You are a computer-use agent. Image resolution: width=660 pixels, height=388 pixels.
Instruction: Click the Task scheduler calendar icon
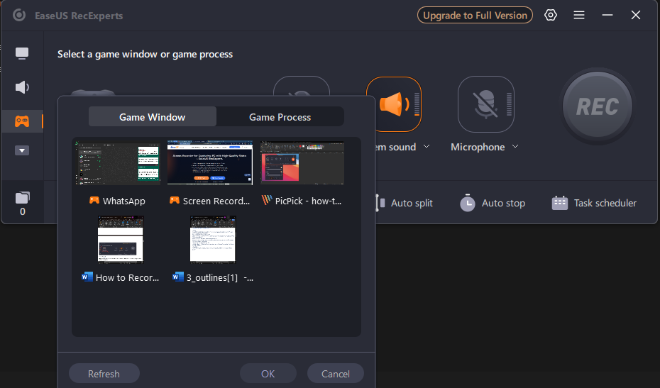[x=560, y=203]
